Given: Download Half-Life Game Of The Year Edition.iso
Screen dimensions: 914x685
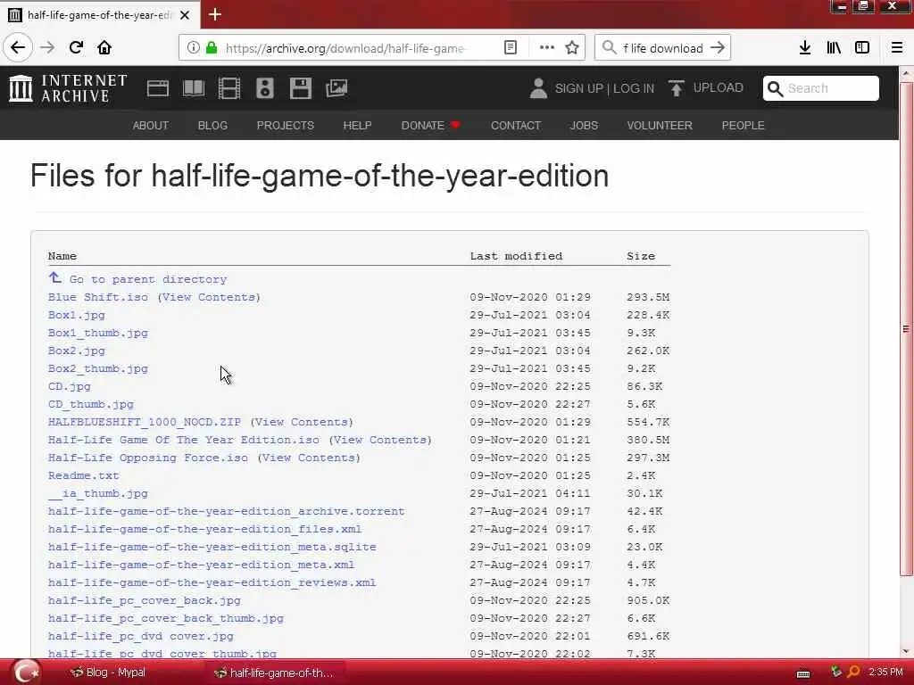Looking at the screenshot, I should (184, 440).
